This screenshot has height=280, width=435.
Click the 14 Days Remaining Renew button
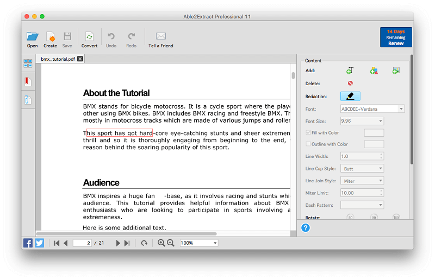(396, 37)
